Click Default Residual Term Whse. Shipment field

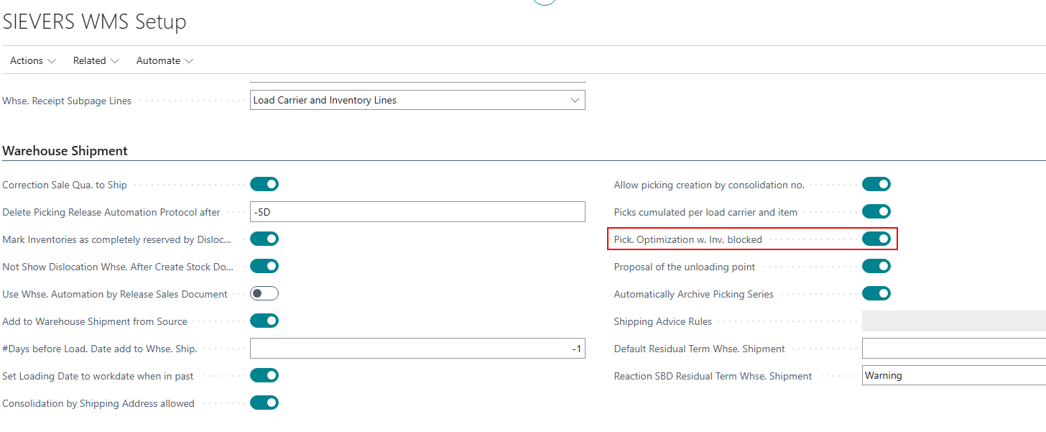pyautogui.click(x=953, y=349)
